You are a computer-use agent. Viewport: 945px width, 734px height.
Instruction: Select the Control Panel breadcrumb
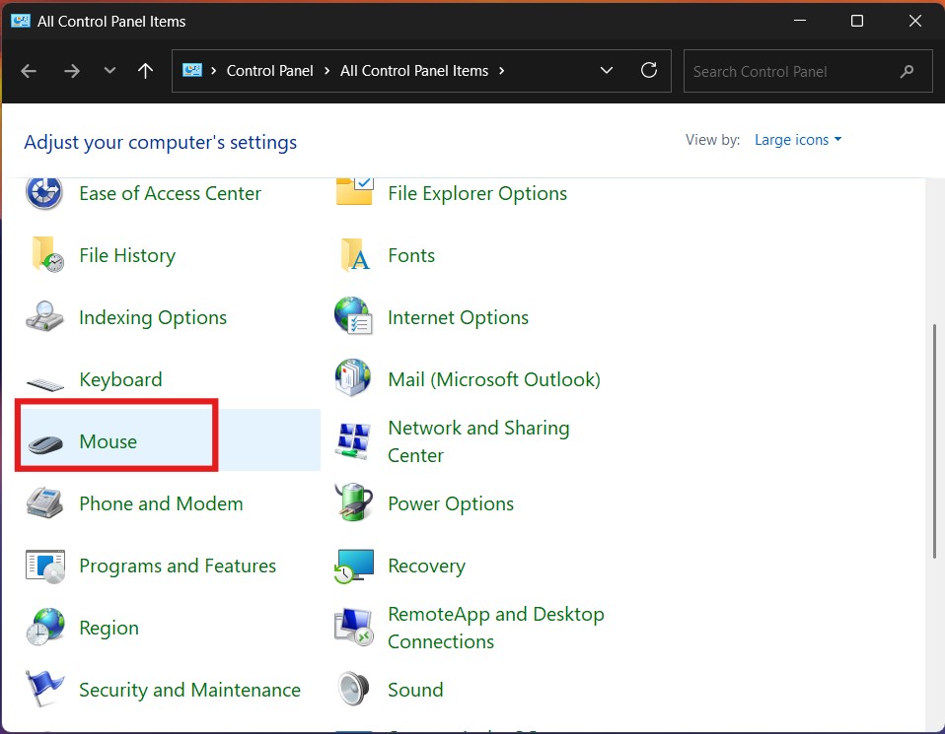[x=269, y=71]
